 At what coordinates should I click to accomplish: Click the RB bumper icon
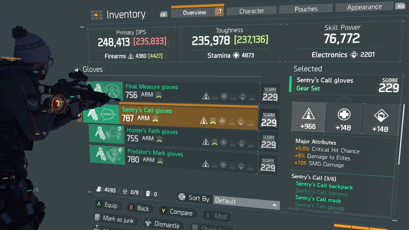pyautogui.click(x=400, y=6)
